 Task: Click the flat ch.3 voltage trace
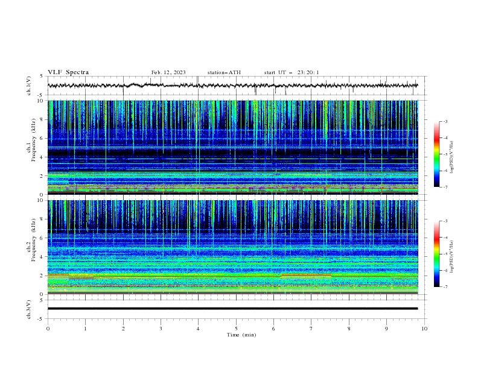[x=232, y=309]
